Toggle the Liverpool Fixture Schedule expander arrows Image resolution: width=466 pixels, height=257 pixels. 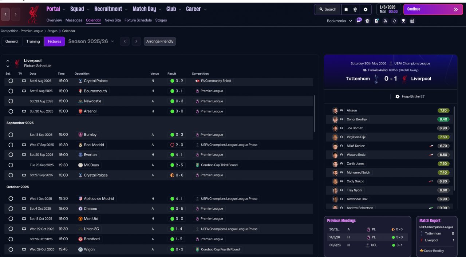(x=8, y=63)
